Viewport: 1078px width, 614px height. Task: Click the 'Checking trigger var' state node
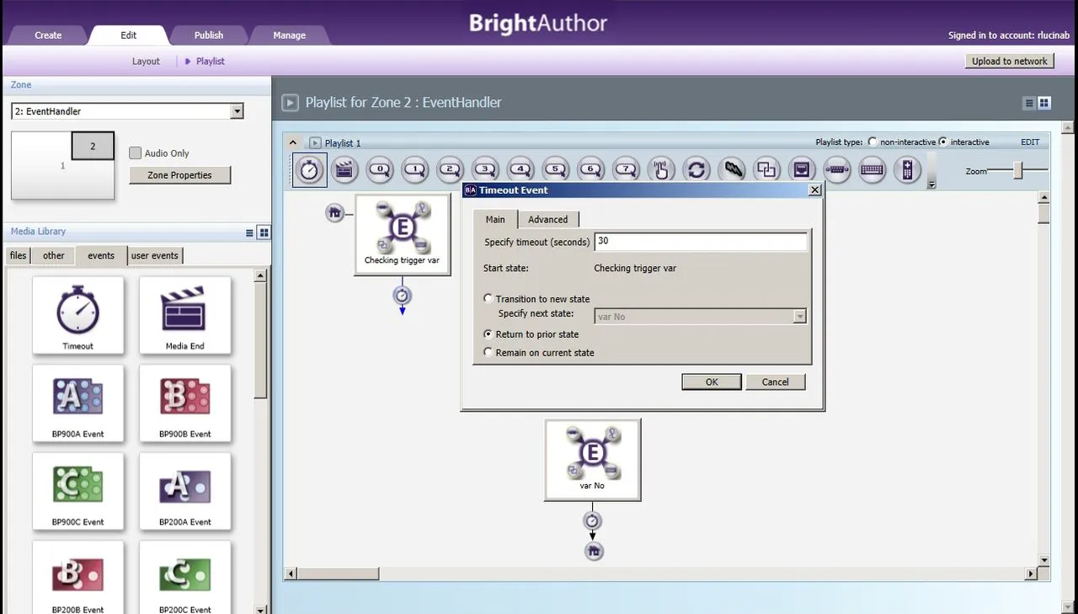click(403, 233)
